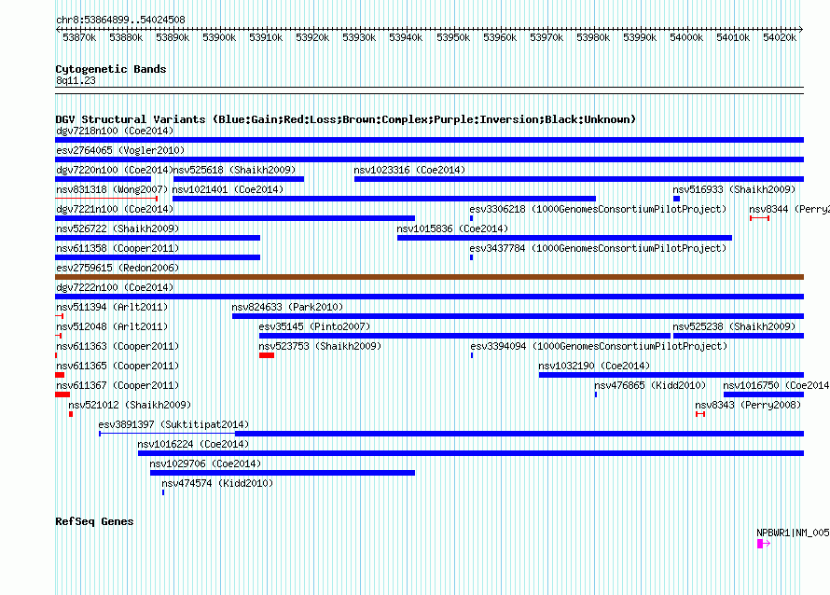Select the red nsv611365 (Cooper2011) loss block
The height and width of the screenshot is (595, 830).
[x=60, y=375]
